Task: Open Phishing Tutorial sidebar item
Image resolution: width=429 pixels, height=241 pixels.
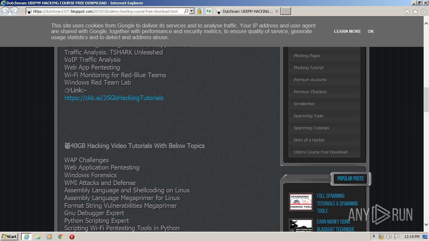Action: (324, 68)
